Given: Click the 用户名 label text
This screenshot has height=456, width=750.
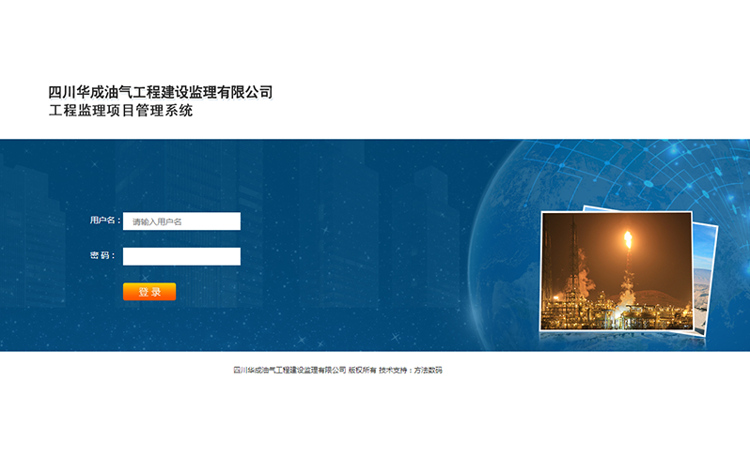Looking at the screenshot, I should [104, 220].
